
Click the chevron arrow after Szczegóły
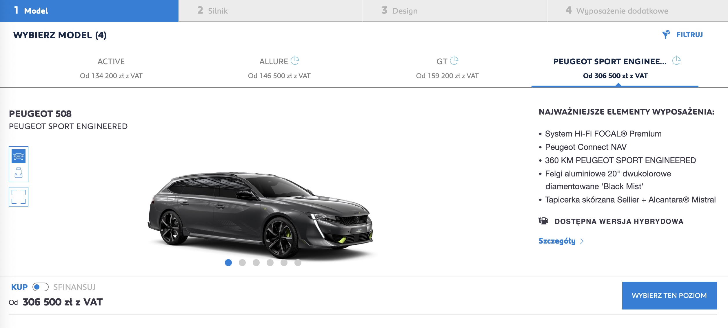point(582,241)
